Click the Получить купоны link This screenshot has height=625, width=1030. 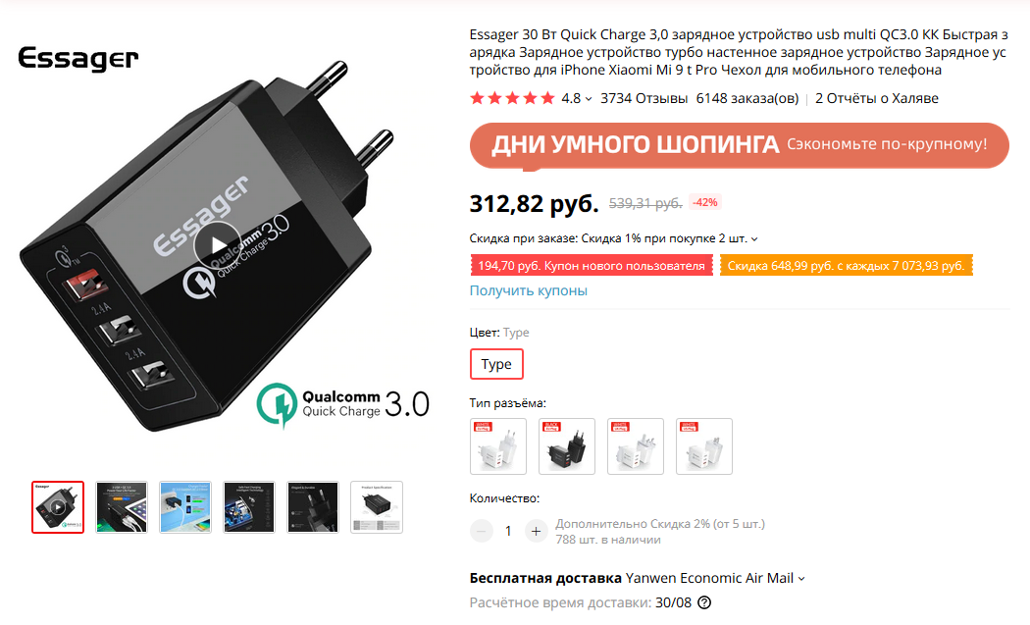(x=528, y=290)
